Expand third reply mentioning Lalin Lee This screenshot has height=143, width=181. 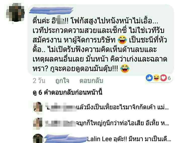click(129, 139)
